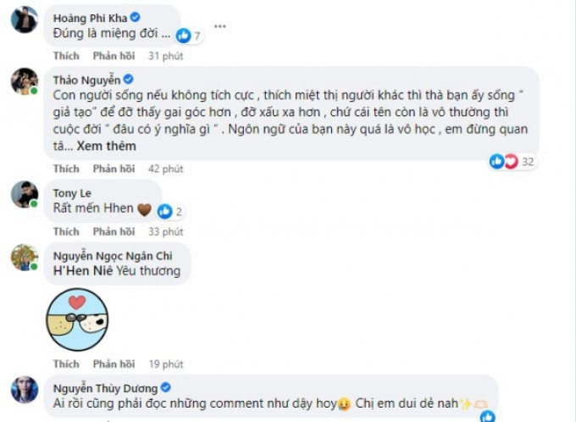Like Hoàng Phi Kha's comment with Thích
This screenshot has width=576, height=422.
tap(66, 56)
